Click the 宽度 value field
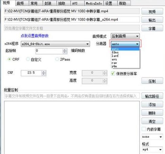 click(92, 73)
